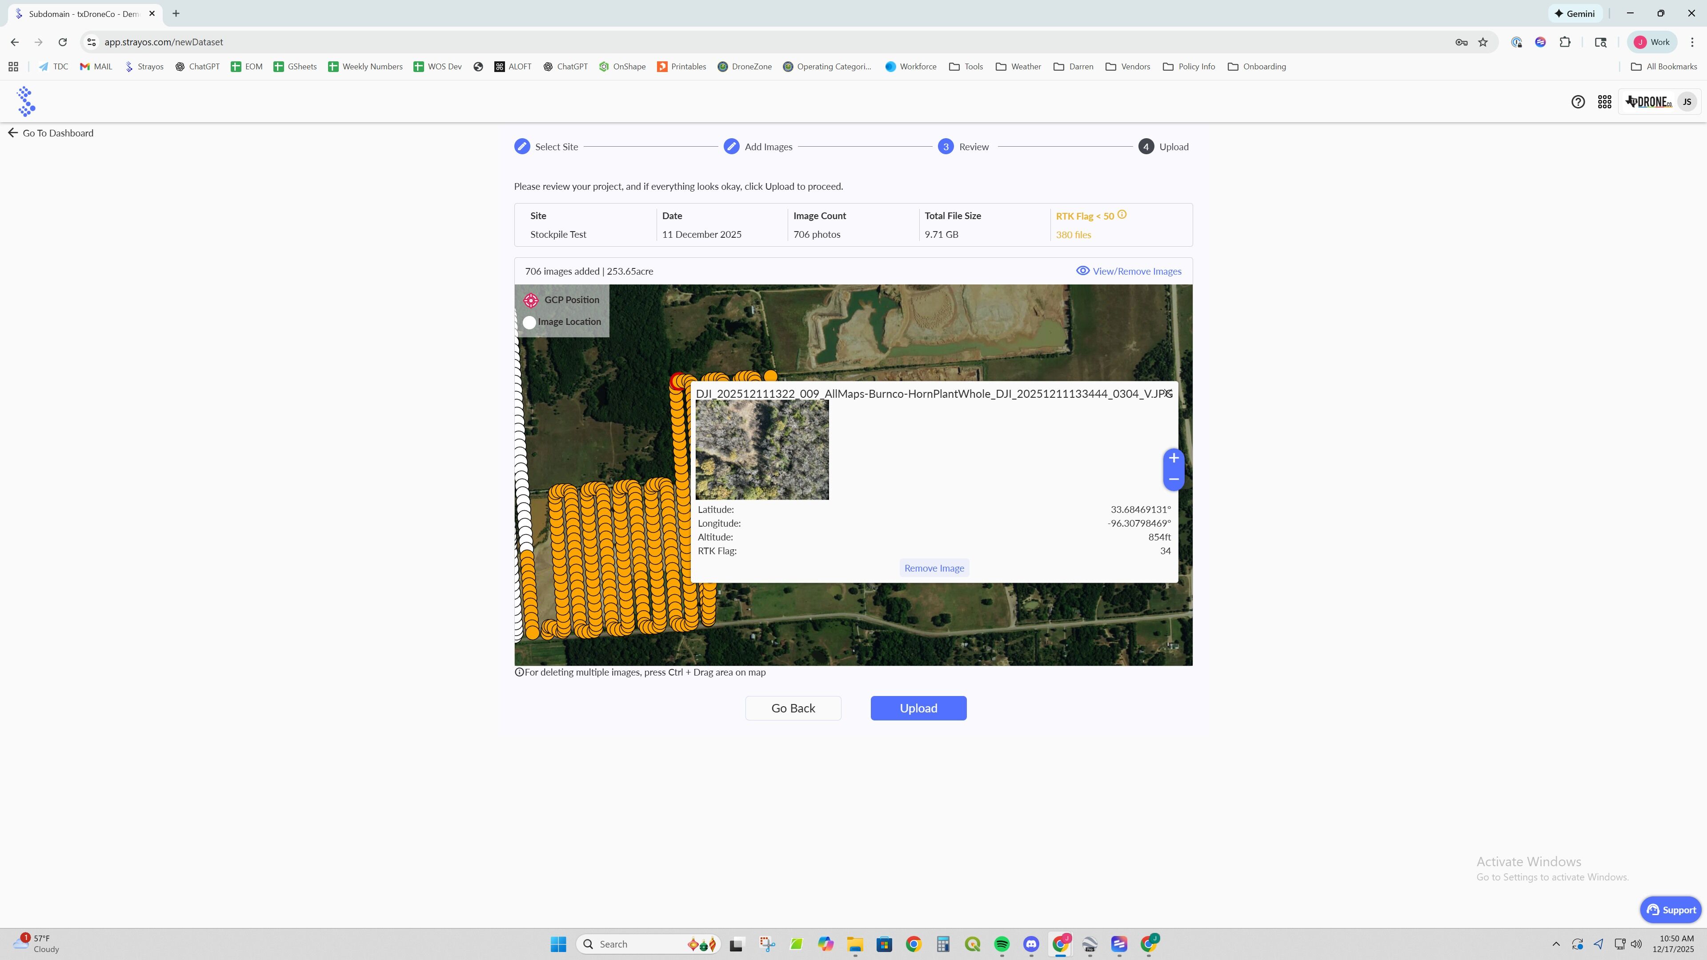The height and width of the screenshot is (960, 1707).
Task: Click the browser reload icon
Action: coord(62,42)
